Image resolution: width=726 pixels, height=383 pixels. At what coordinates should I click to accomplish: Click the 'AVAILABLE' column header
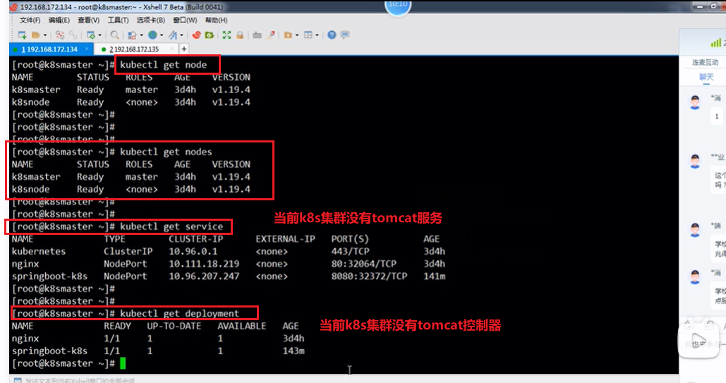click(x=242, y=326)
